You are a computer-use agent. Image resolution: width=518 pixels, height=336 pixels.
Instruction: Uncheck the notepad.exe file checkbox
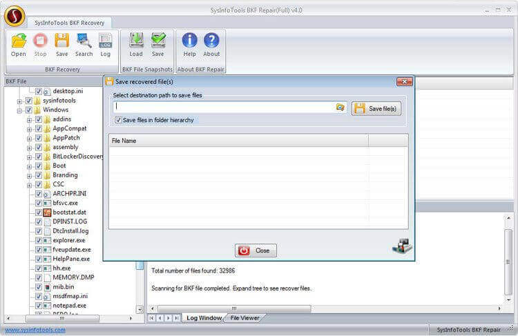[x=39, y=305]
